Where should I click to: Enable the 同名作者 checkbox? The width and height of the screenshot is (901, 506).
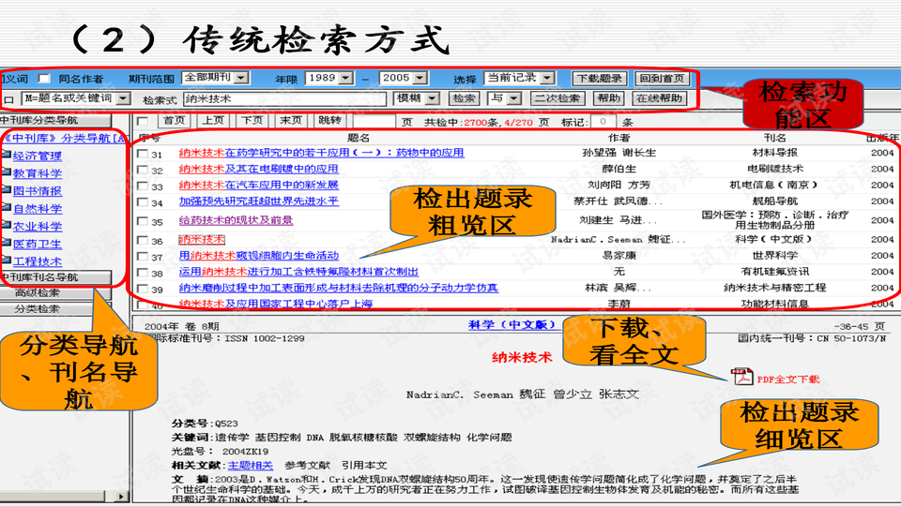tap(44, 79)
